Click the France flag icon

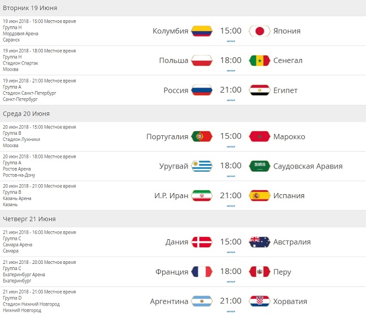(202, 272)
